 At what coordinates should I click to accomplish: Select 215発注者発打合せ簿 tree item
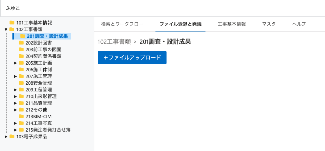(x=48, y=130)
